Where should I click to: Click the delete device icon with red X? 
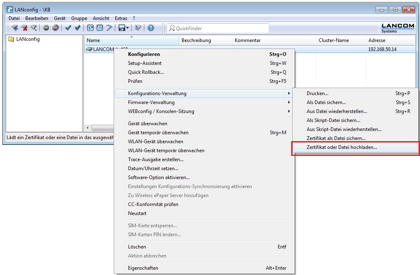coord(25,28)
